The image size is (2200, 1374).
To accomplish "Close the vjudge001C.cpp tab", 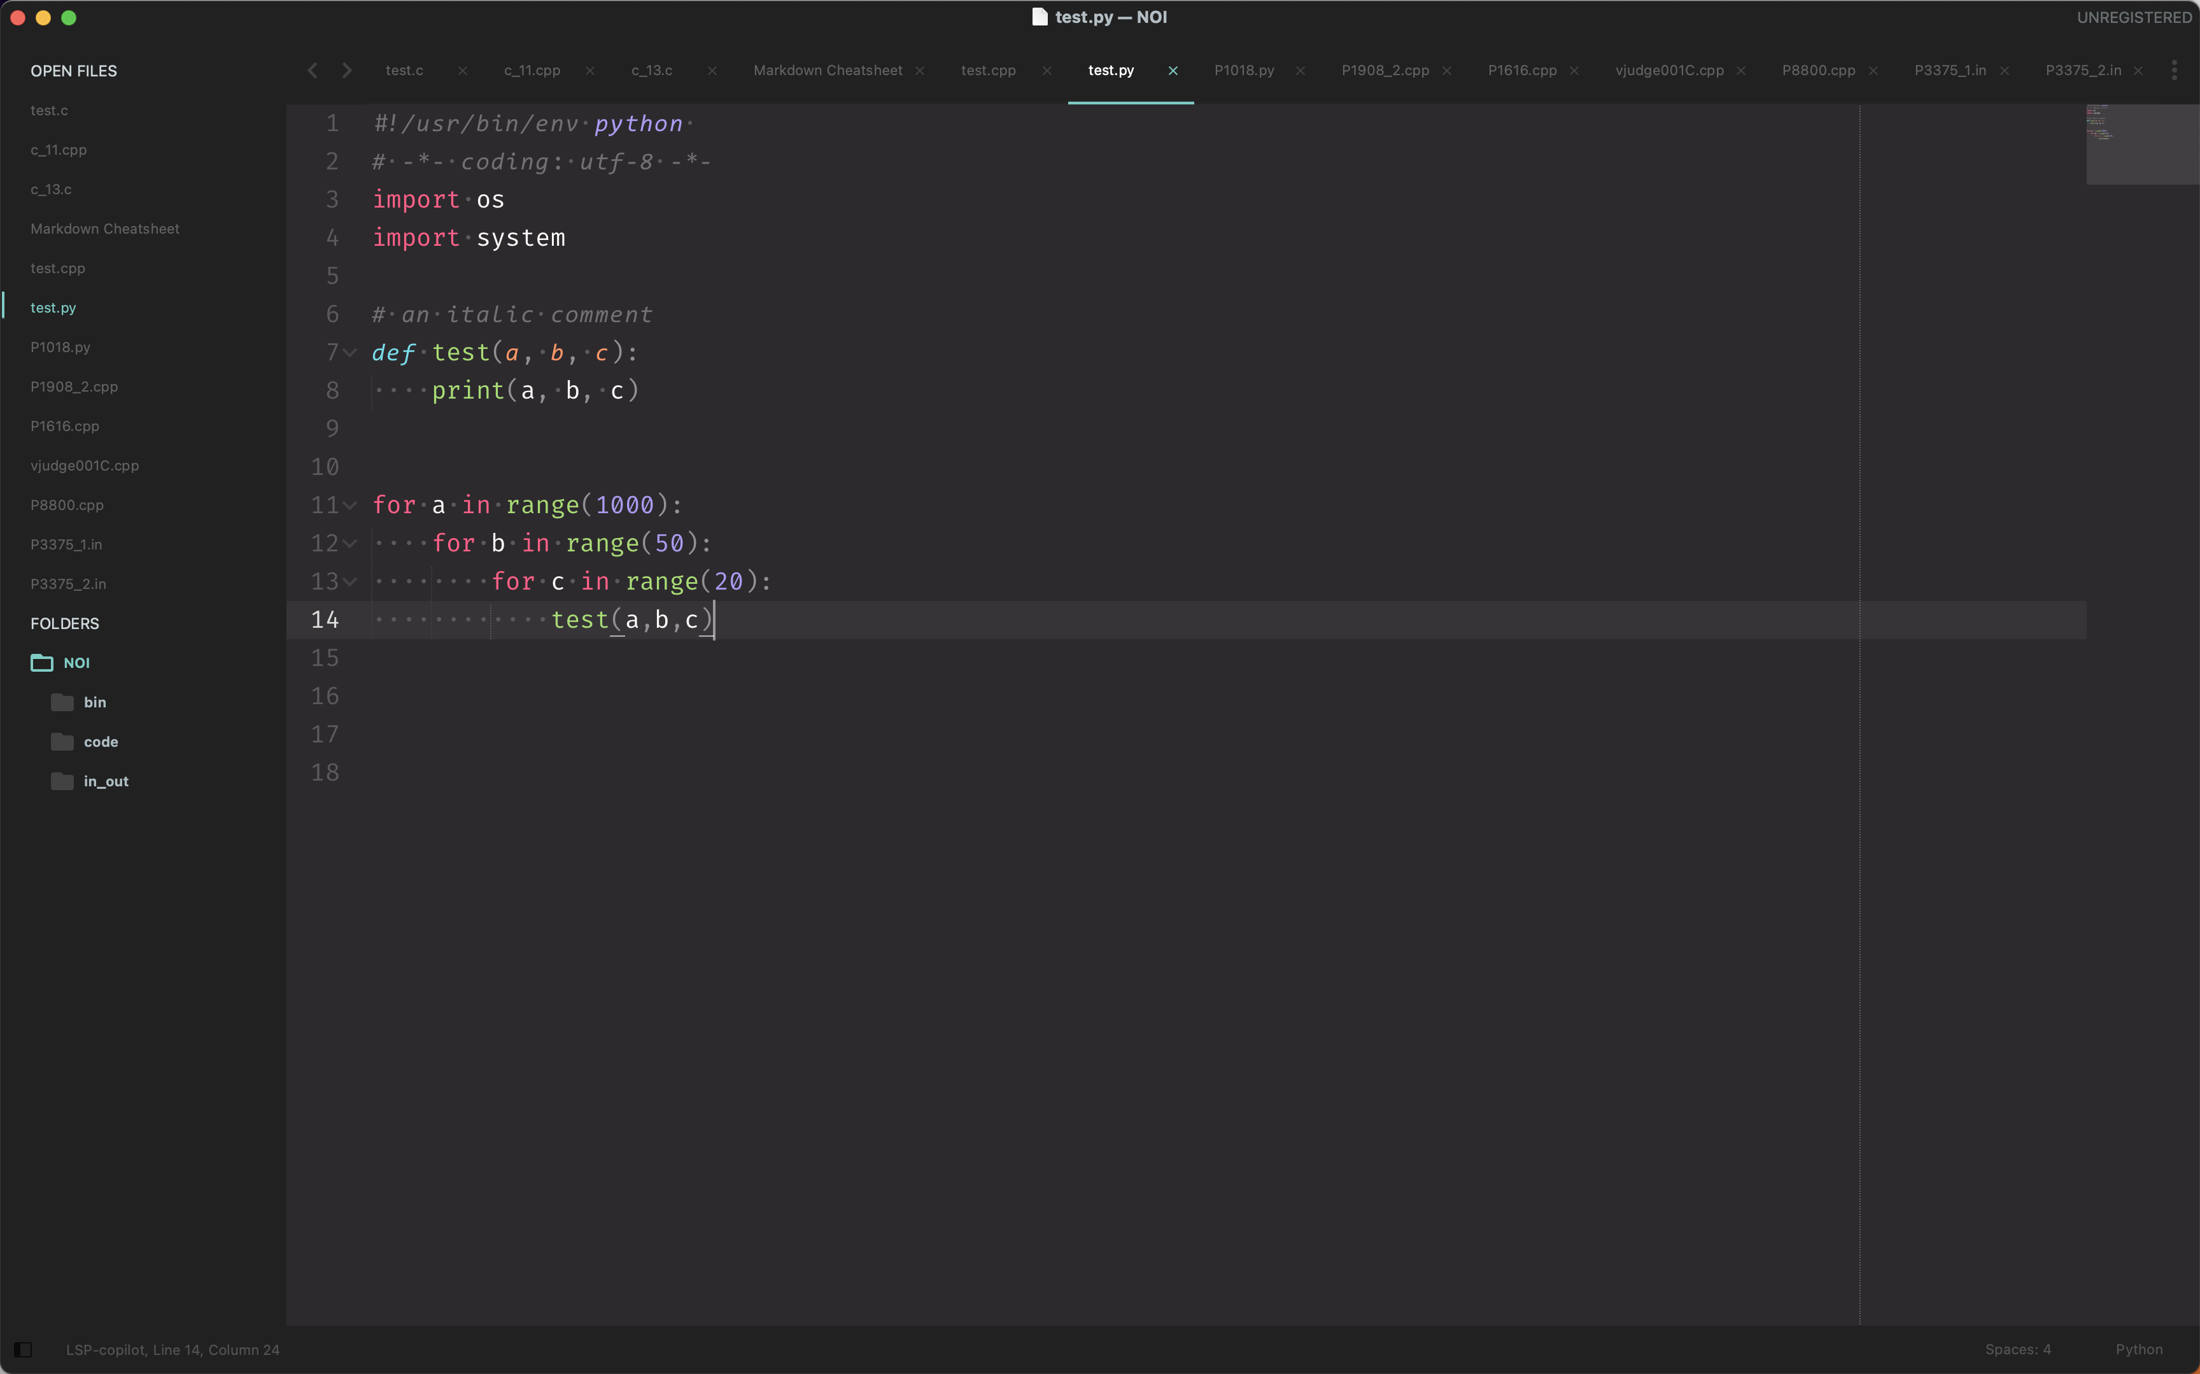I will tap(1740, 70).
